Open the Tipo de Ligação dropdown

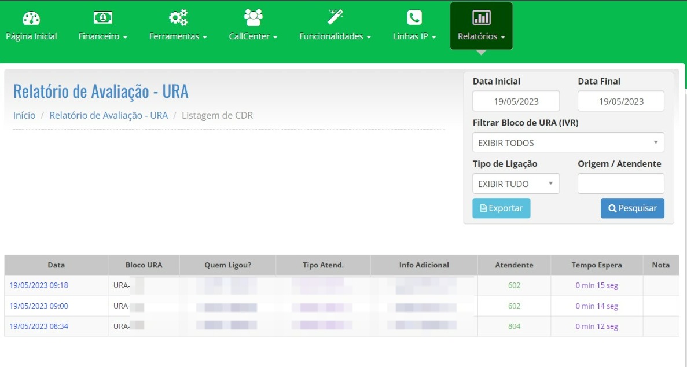(x=516, y=183)
